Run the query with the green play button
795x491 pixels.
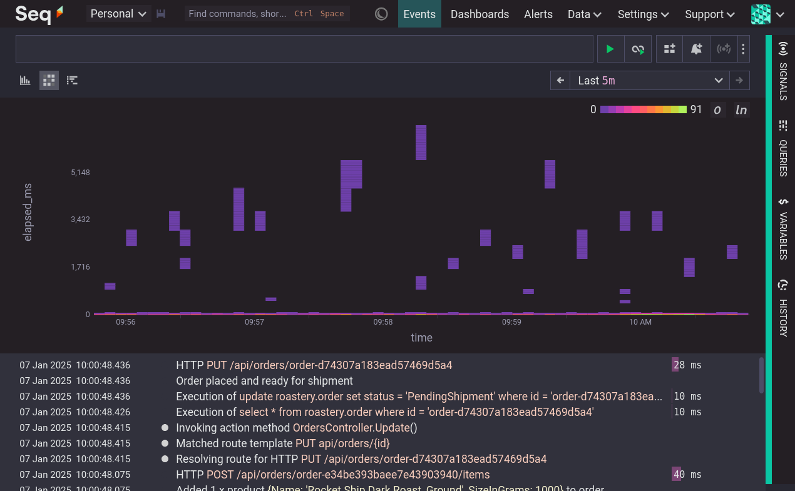(610, 49)
